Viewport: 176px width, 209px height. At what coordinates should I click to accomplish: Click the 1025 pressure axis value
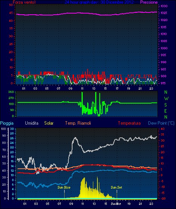coord(164,13)
